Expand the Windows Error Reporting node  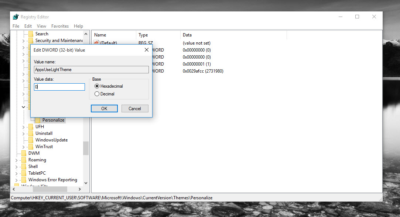[x=17, y=180]
